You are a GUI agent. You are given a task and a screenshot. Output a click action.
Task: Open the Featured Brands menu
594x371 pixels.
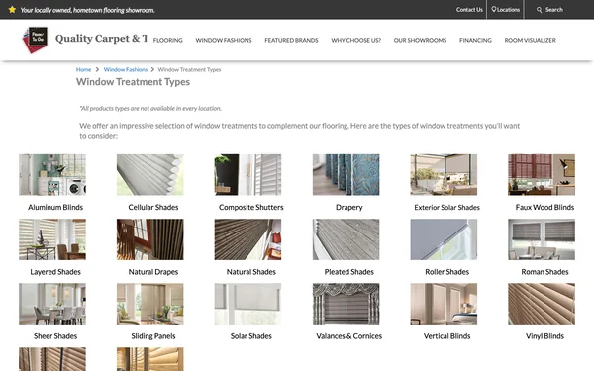coord(291,40)
